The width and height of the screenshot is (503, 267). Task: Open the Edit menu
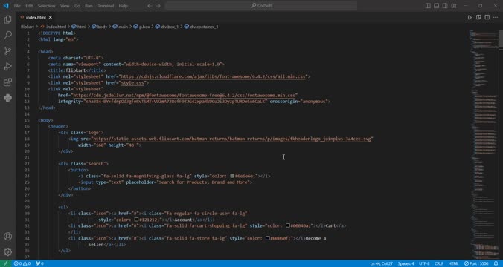point(29,6)
